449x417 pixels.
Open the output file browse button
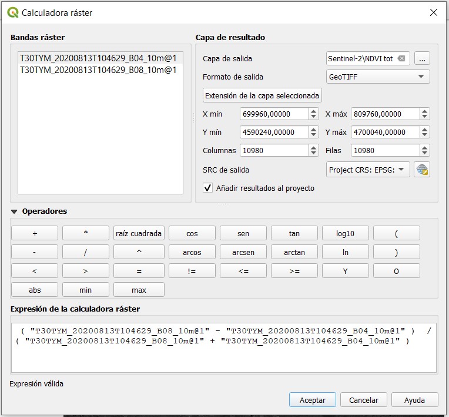[422, 58]
